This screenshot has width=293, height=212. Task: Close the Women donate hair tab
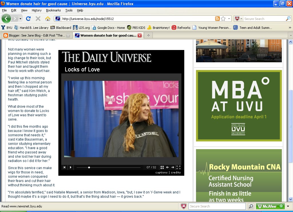point(140,35)
